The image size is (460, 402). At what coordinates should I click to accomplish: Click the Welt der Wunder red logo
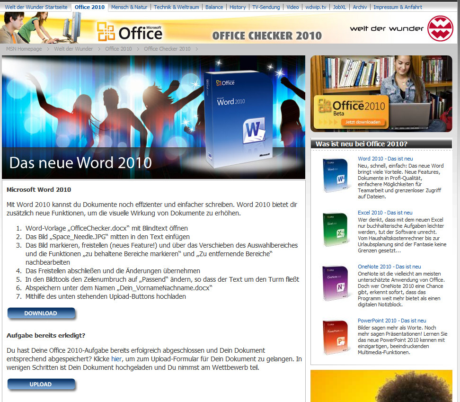[440, 28]
